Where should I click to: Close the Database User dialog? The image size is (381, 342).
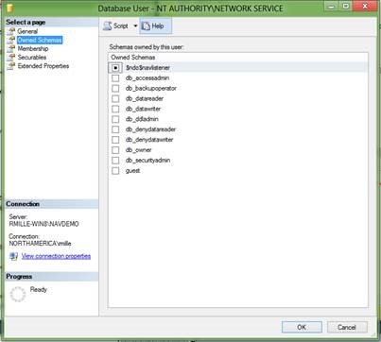coord(365,6)
